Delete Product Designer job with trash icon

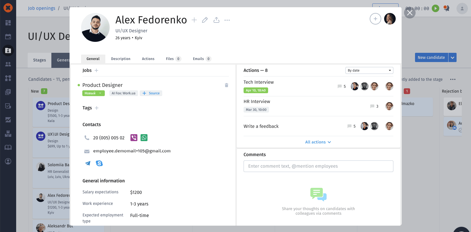tap(227, 85)
